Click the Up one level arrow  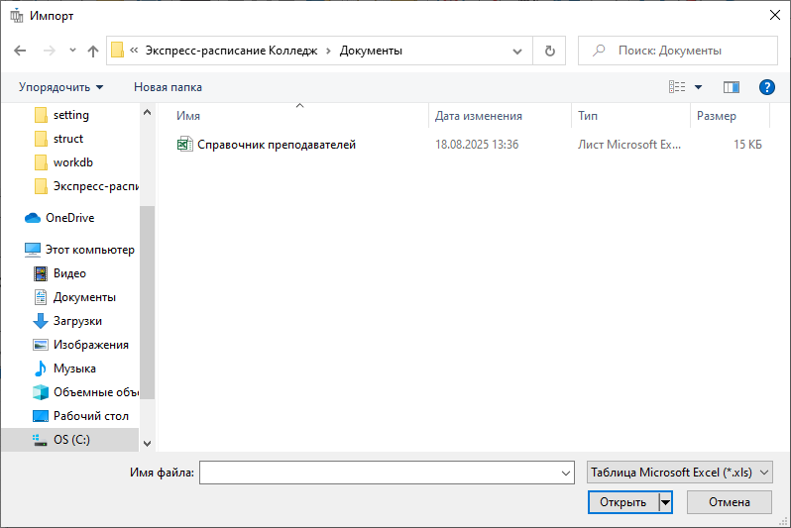93,51
